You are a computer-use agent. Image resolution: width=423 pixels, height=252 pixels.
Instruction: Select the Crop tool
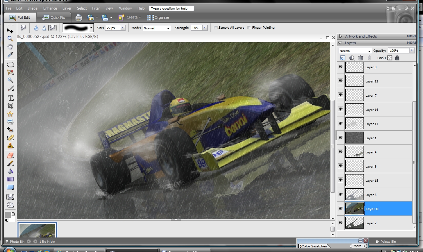pos(10,106)
